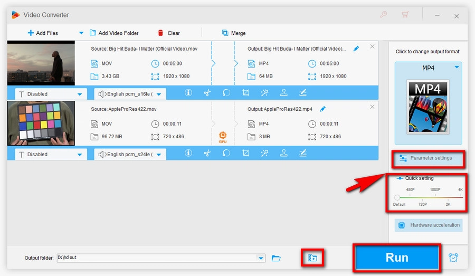Click Source: AppleProRes422.mov text
Viewport: 475px width, 276px height.
[x=123, y=109]
